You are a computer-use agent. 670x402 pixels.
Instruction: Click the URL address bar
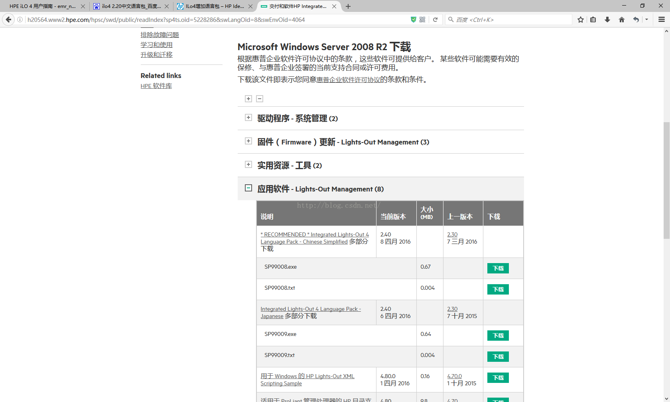coord(215,20)
